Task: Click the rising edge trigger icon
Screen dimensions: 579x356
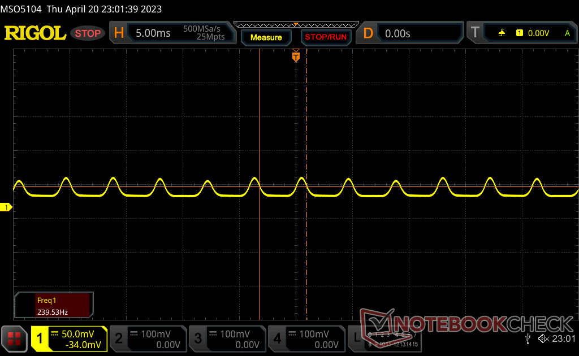Action: click(502, 33)
